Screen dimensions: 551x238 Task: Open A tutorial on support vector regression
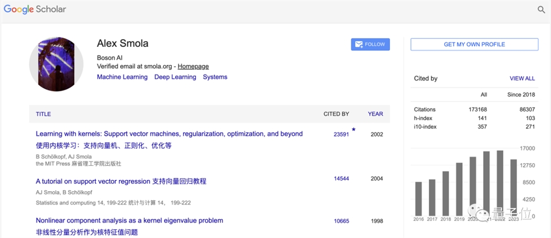121,181
